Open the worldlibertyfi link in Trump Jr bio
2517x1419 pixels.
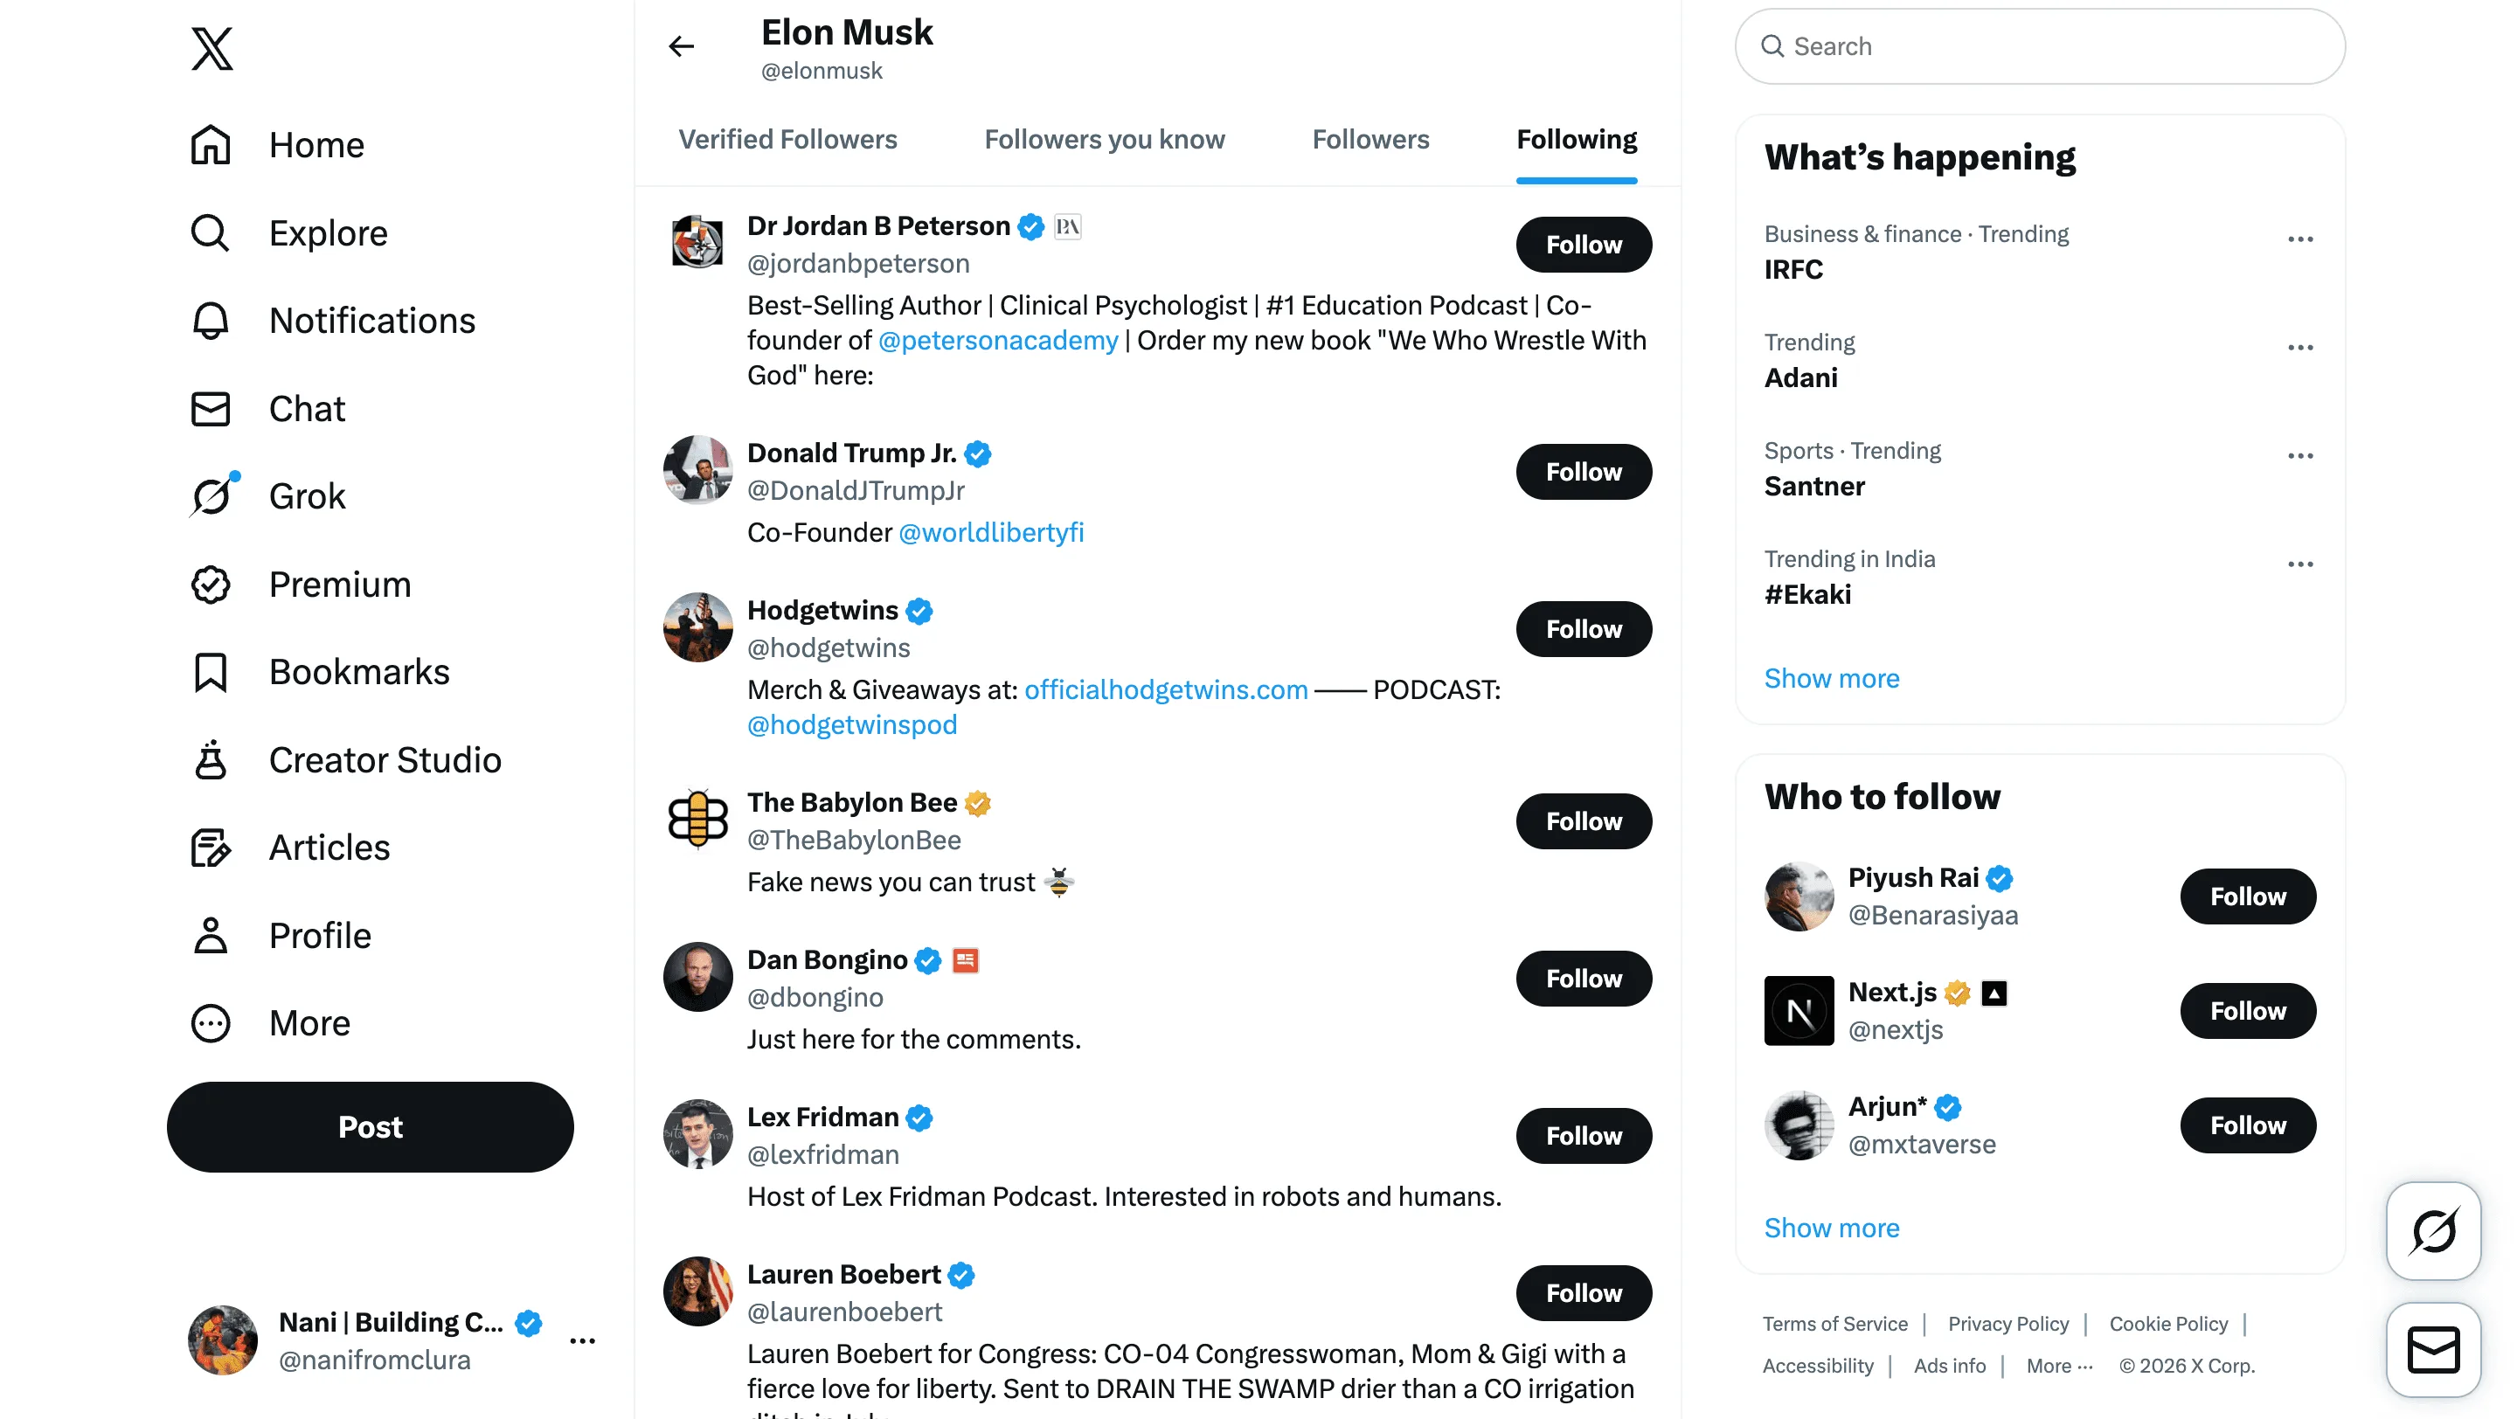(991, 532)
